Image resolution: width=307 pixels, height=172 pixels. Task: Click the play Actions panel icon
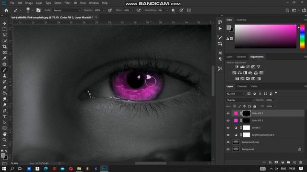[220, 29]
